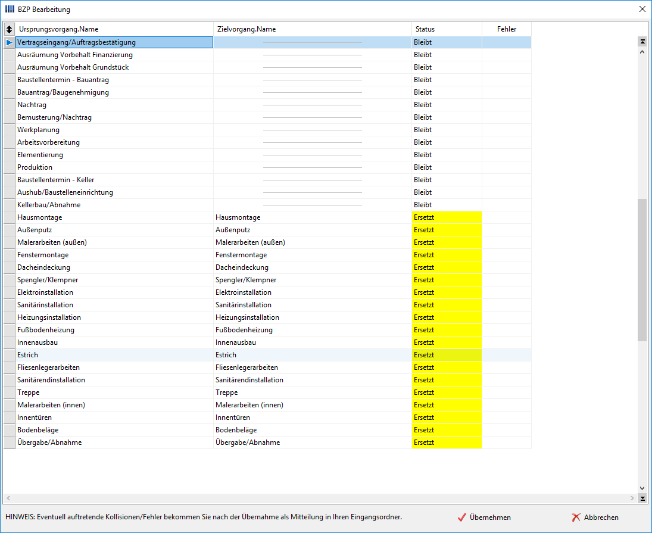652x533 pixels.
Task: Click the Bleibt status of the Produktion row
Action: pos(447,167)
